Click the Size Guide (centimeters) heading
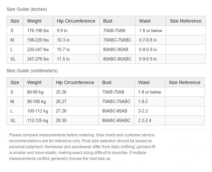The image size is (212, 172). coord(32,71)
